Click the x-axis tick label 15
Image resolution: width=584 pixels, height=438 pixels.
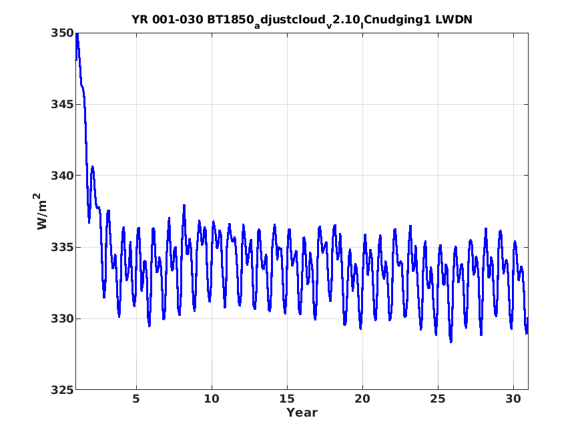coord(287,399)
